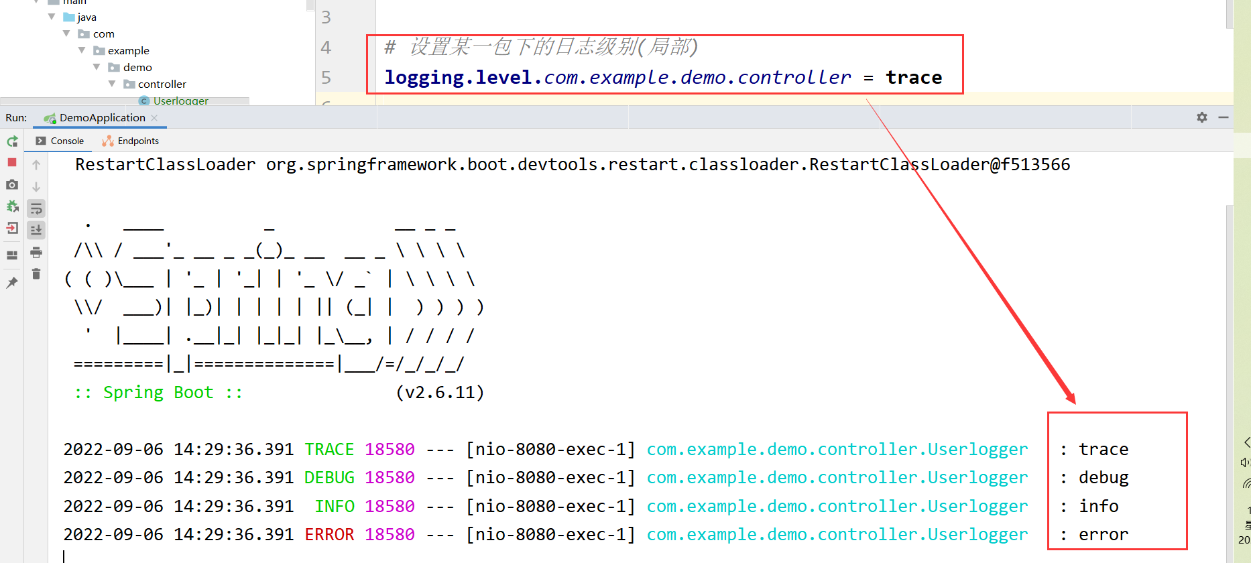This screenshot has height=563, width=1251.
Task: Collapse the java folder in project tree
Action: point(52,17)
